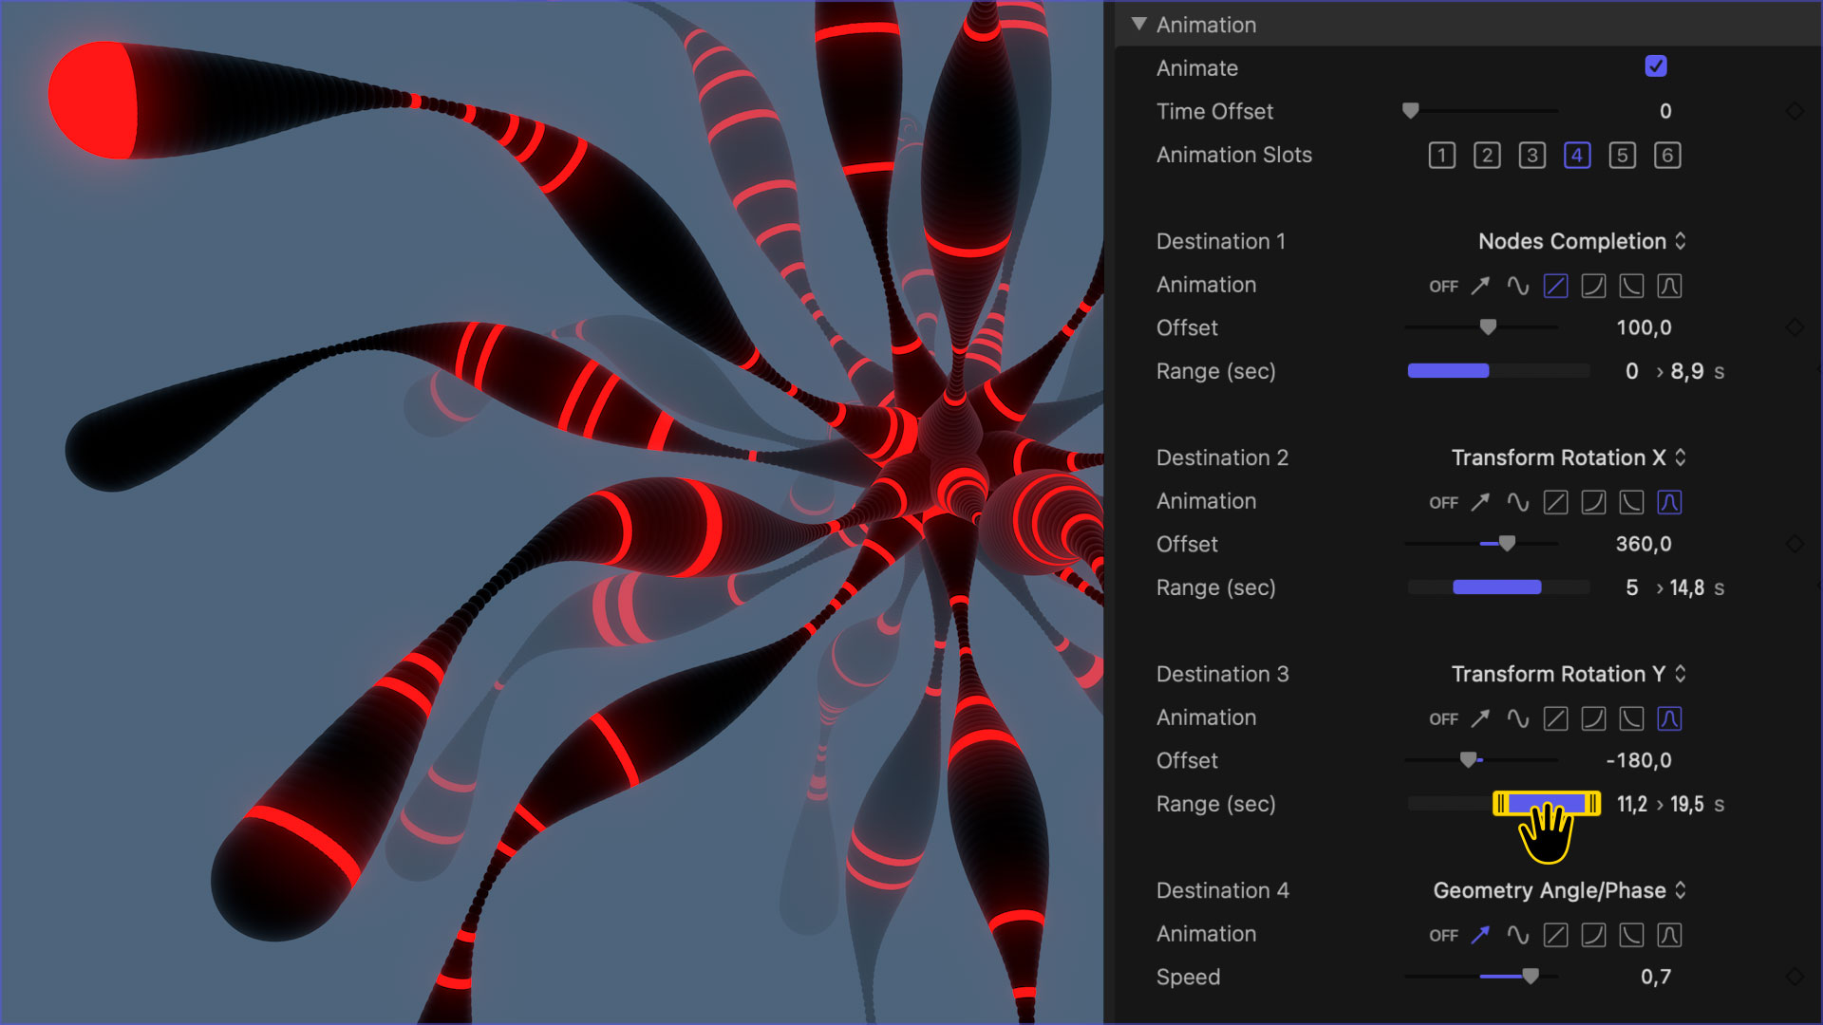Choose ease-out curve for Destination 4
Image resolution: width=1823 pixels, height=1025 pixels.
(1631, 935)
